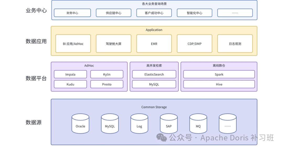Image resolution: width=283 pixels, height=149 pixels.
Task: Click the WeChat logo in watermark
Action: pos(161,138)
